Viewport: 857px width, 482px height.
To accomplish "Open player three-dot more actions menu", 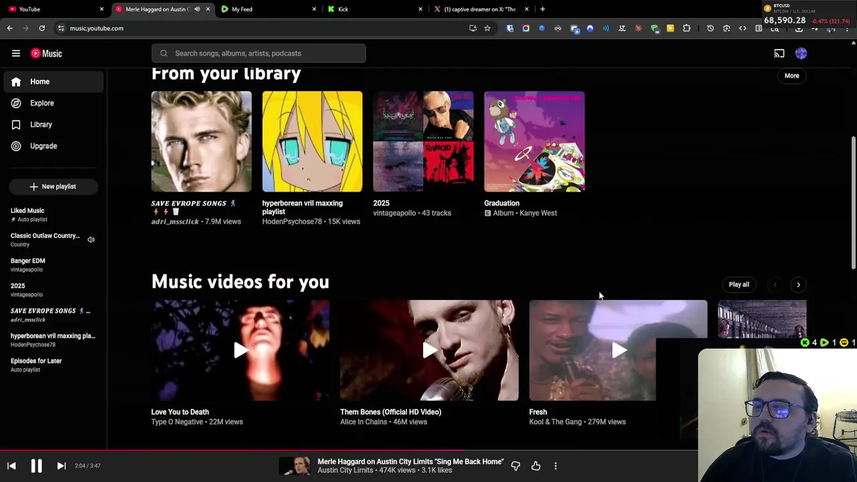I will point(556,466).
